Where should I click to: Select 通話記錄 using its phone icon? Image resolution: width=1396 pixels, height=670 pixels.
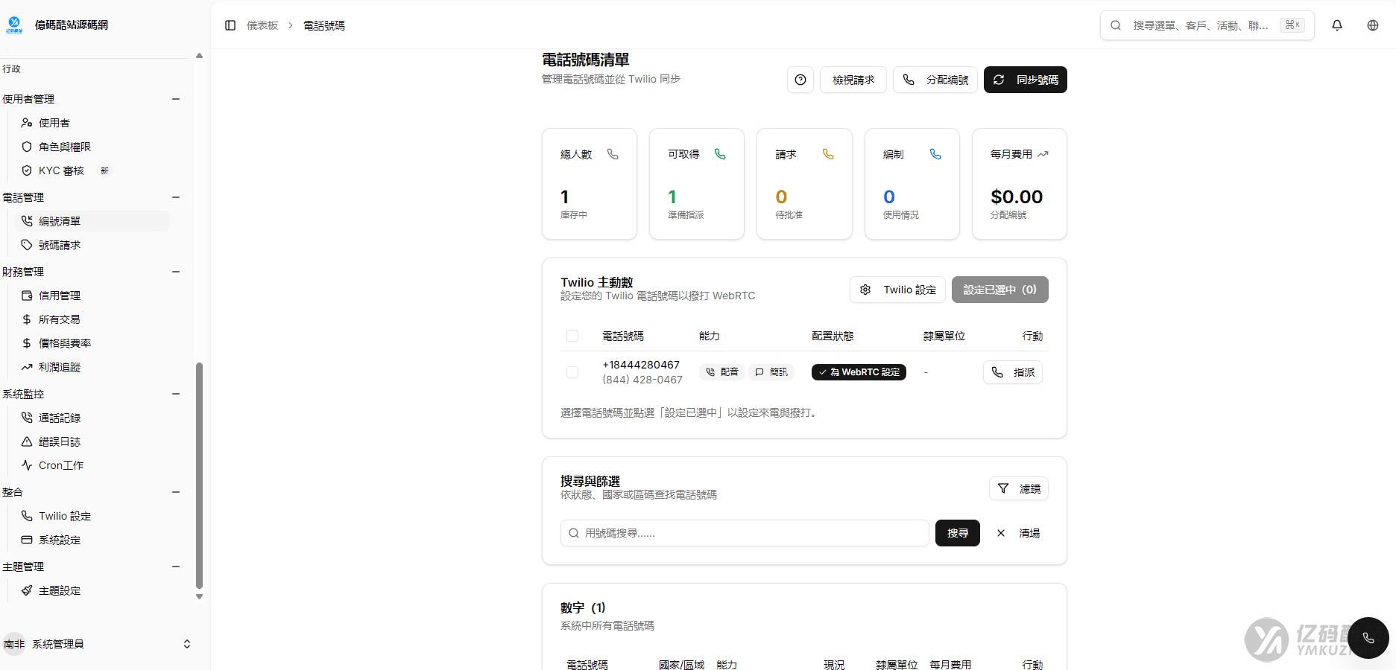point(27,418)
